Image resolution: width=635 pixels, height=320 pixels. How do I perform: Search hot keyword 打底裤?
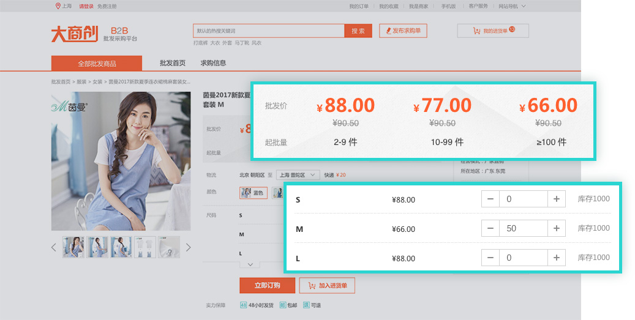point(200,43)
